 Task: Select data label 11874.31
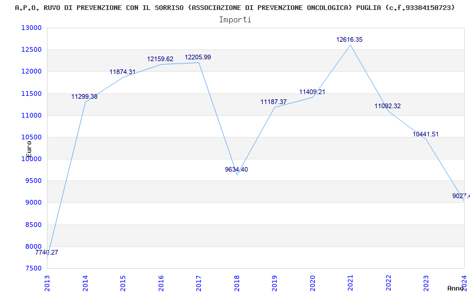click(122, 72)
